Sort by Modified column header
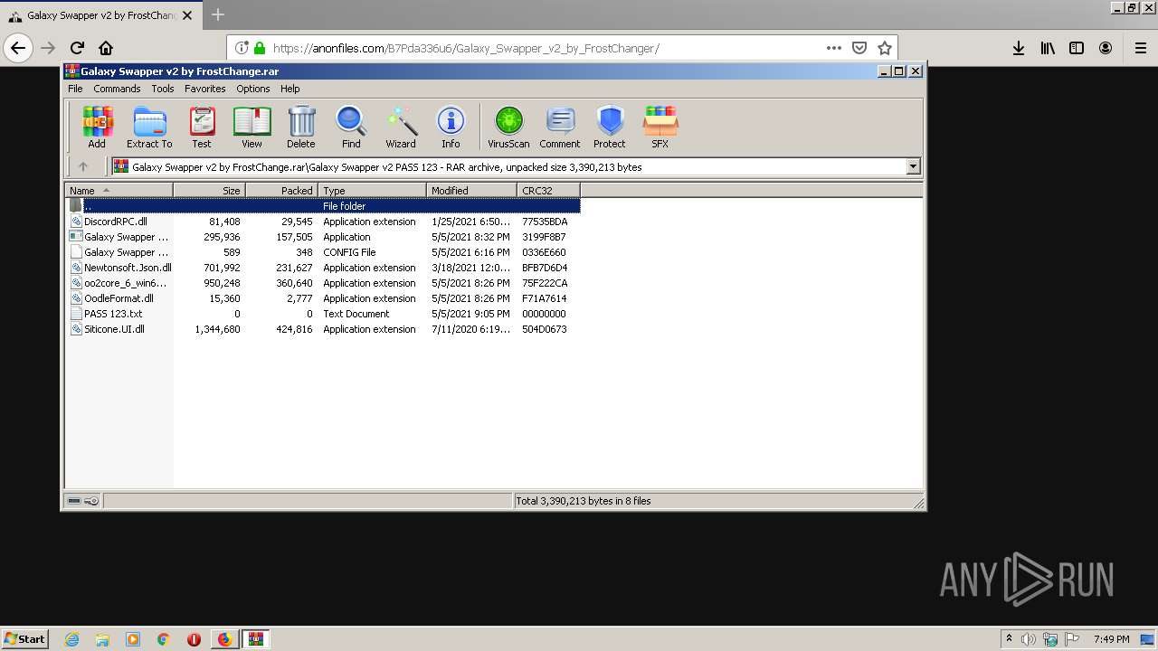Image resolution: width=1158 pixels, height=651 pixels. (471, 190)
